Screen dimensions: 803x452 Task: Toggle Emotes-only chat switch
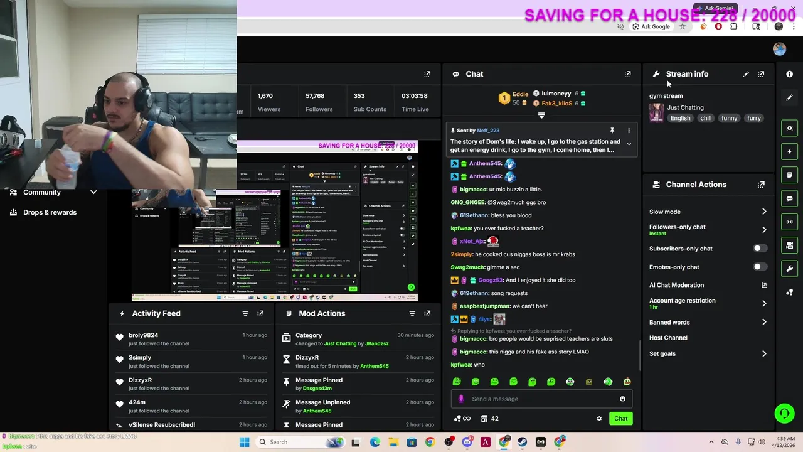(759, 267)
